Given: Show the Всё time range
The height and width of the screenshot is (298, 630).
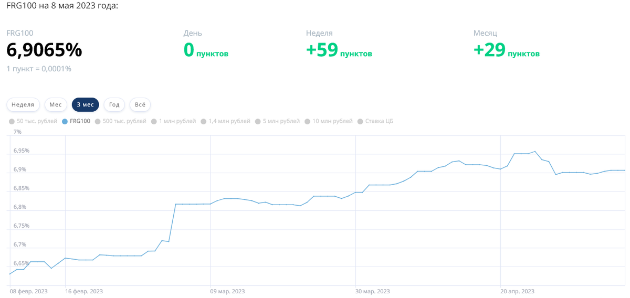Looking at the screenshot, I should 140,104.
